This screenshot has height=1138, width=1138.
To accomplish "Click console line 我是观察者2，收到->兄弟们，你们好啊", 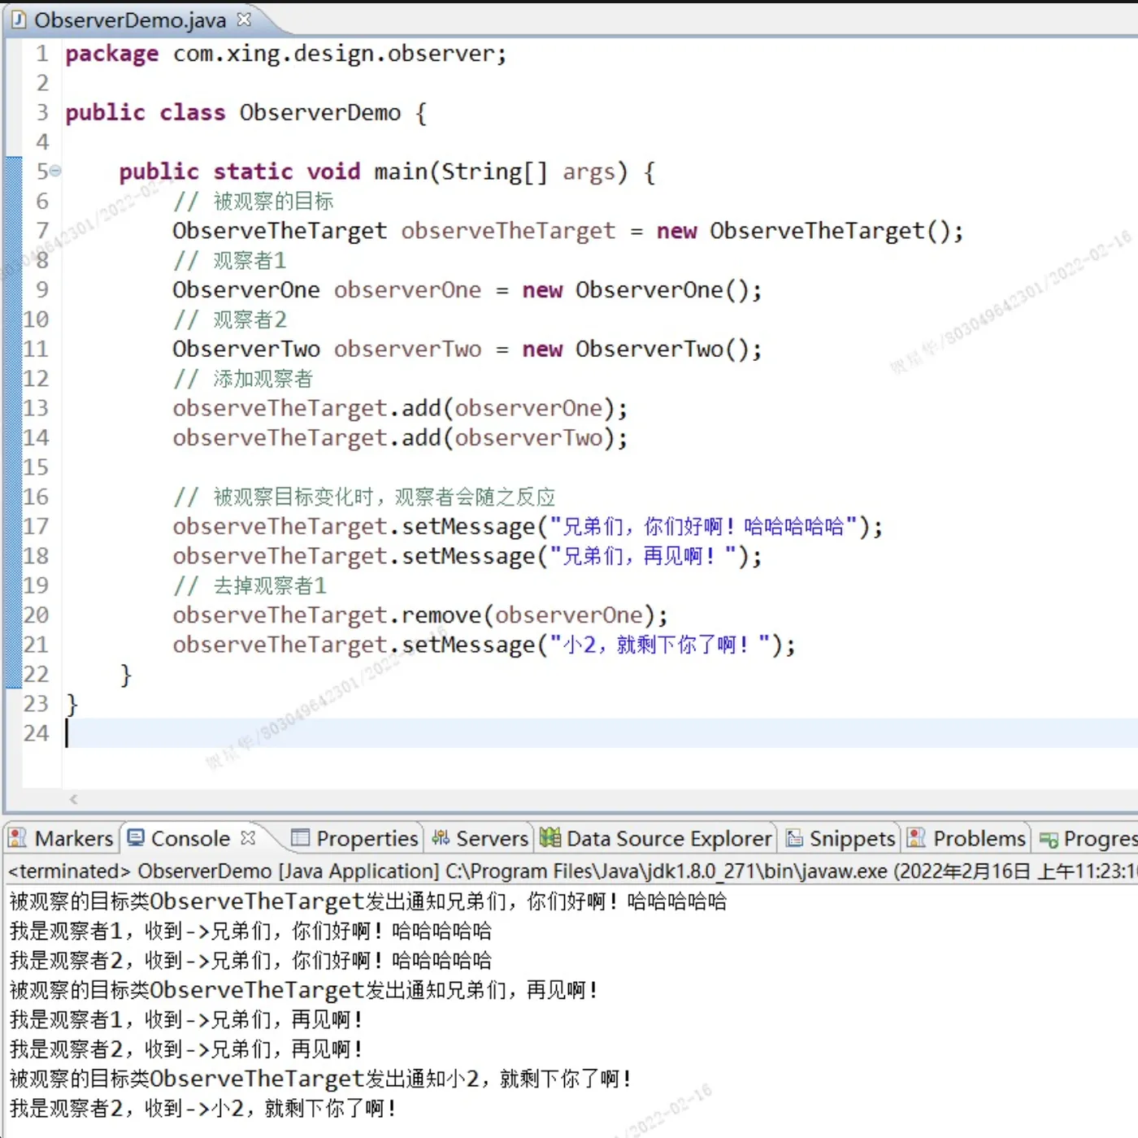I will (x=250, y=961).
